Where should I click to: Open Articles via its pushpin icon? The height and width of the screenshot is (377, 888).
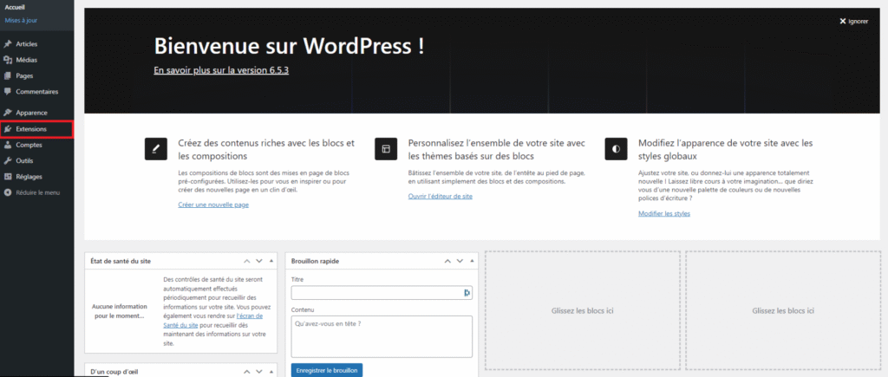pyautogui.click(x=8, y=44)
